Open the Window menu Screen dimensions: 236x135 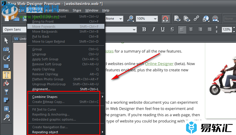(92, 10)
